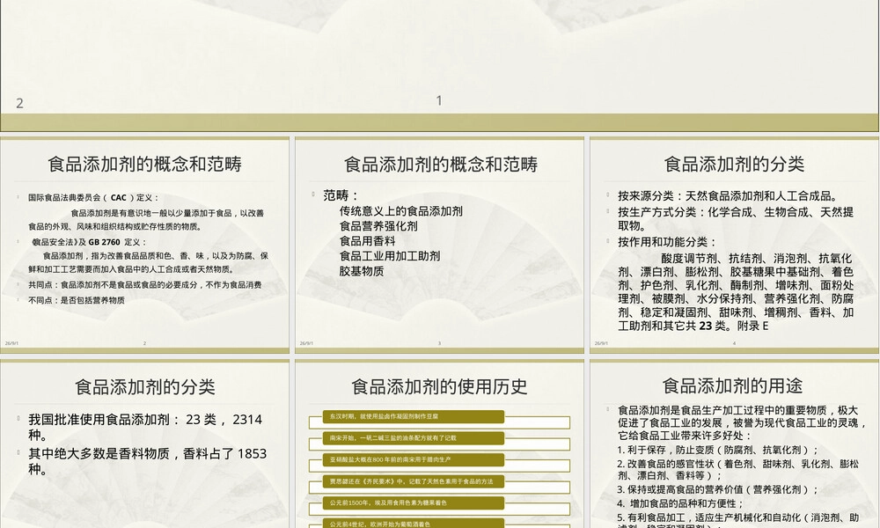Click the 按作用和功能分类： bullet
Viewport: 880px width, 528px height.
tap(668, 242)
